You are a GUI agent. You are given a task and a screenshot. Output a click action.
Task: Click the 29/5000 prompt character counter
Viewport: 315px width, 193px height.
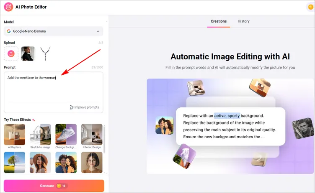pyautogui.click(x=98, y=67)
